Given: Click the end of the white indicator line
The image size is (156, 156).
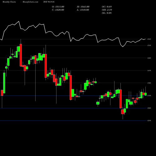Looking at the screenshot, I should point(145,39).
